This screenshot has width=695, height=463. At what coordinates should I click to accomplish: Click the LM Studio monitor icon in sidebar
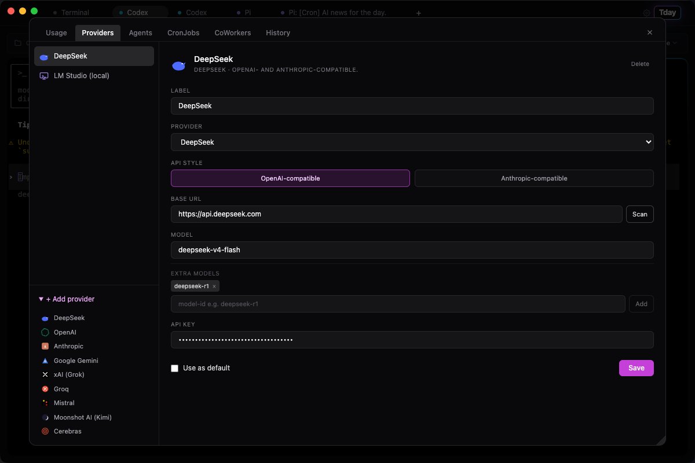[44, 76]
